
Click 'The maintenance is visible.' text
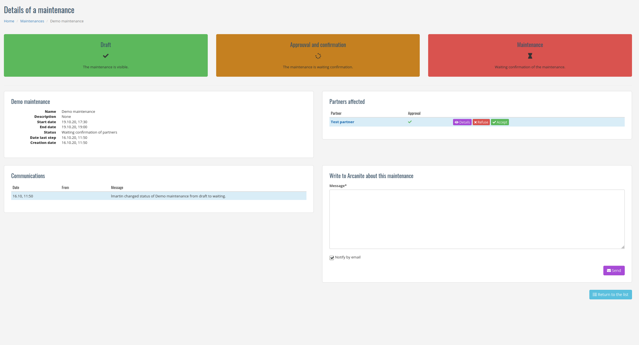(106, 67)
